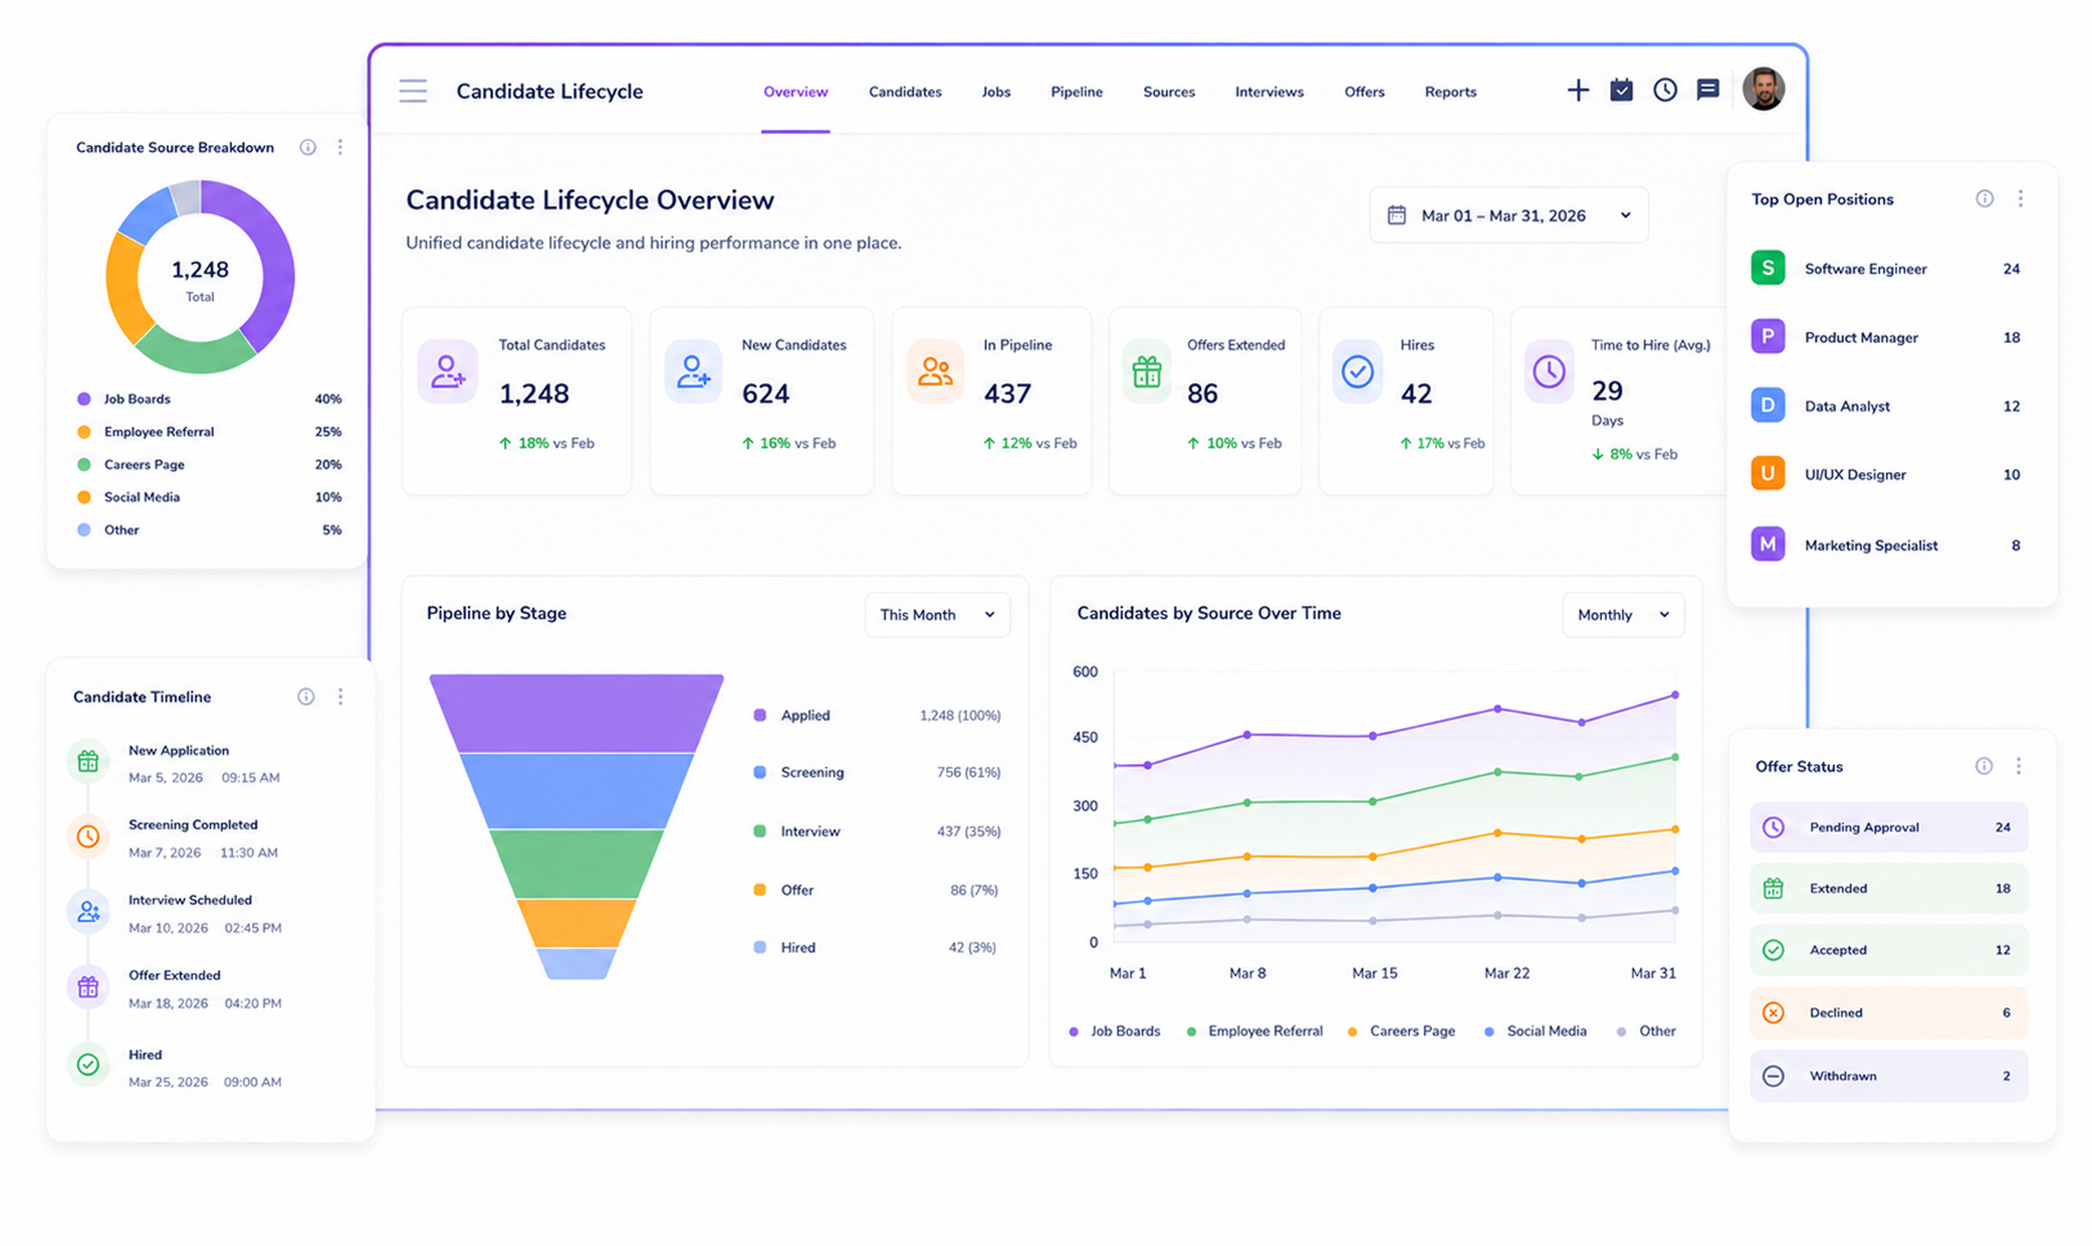The image size is (2092, 1246).
Task: Open more options on Candidate Source Breakdown
Action: click(340, 148)
